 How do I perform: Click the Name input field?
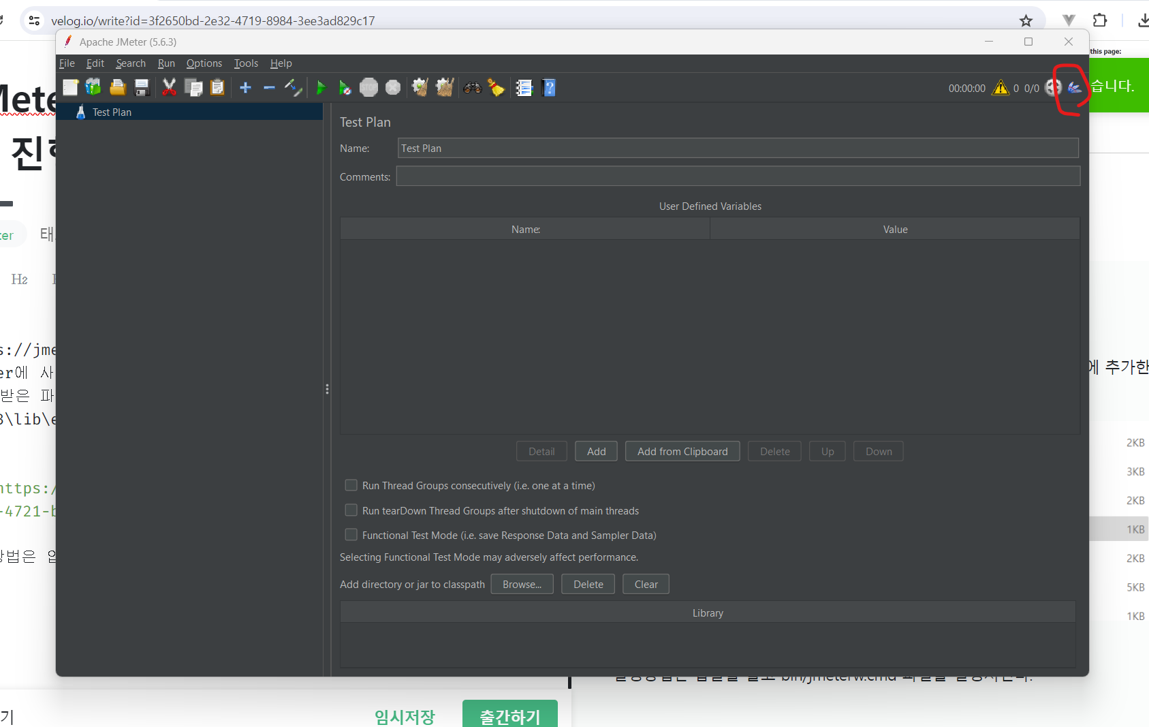[738, 148]
